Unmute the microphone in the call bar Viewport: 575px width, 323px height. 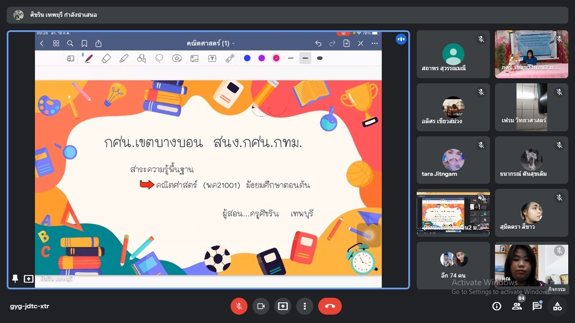point(239,306)
